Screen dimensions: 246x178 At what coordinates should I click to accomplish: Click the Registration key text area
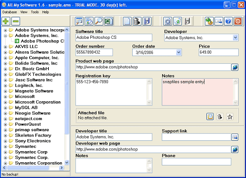point(111,92)
